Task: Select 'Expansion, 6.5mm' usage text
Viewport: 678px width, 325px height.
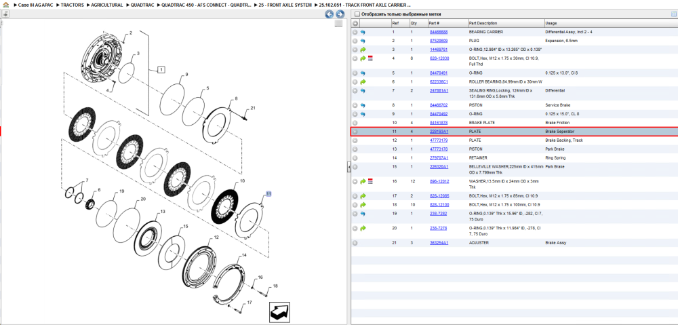Action: pyautogui.click(x=561, y=41)
